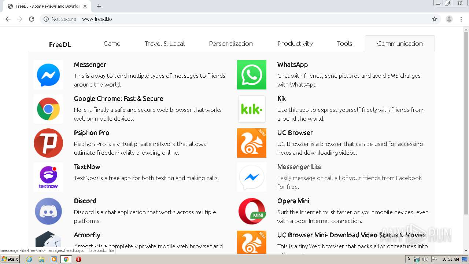The image size is (469, 264).
Task: Open the Chrome profile avatar
Action: (449, 19)
